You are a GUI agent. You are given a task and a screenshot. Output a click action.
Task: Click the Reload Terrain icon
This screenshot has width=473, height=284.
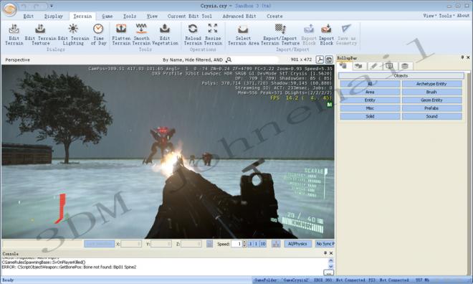pos(193,29)
